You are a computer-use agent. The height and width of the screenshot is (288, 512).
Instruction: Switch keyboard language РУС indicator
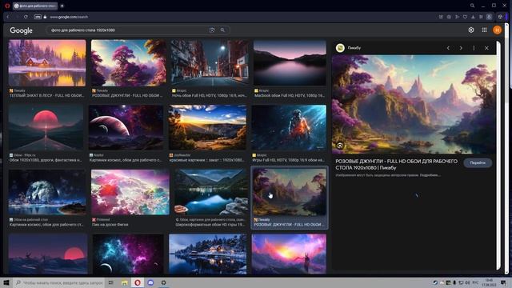475,282
